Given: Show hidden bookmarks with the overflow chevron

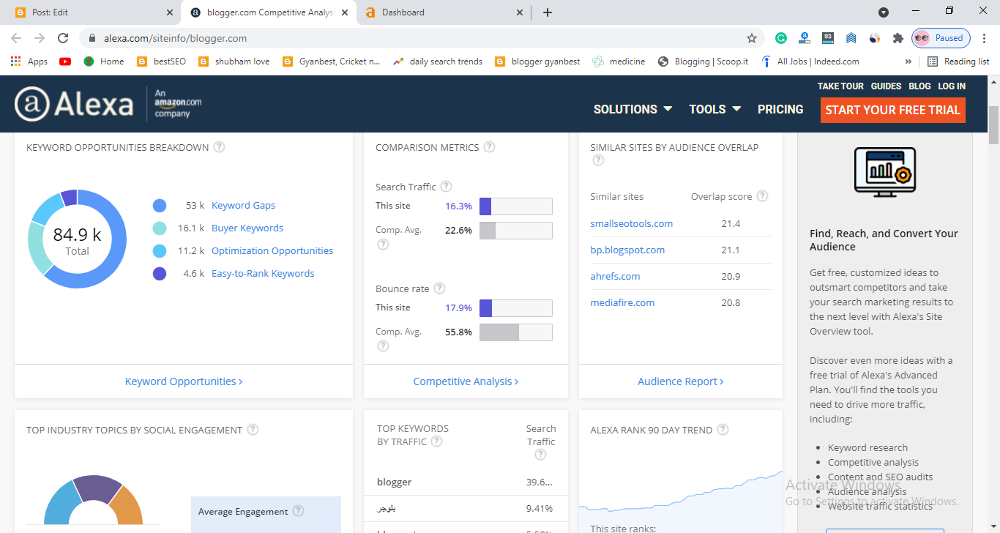Looking at the screenshot, I should (x=908, y=61).
